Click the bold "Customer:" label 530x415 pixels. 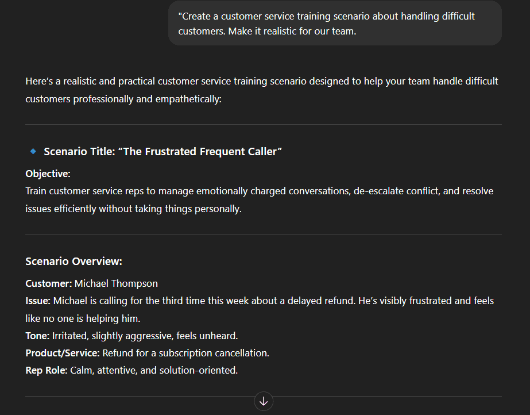(49, 283)
